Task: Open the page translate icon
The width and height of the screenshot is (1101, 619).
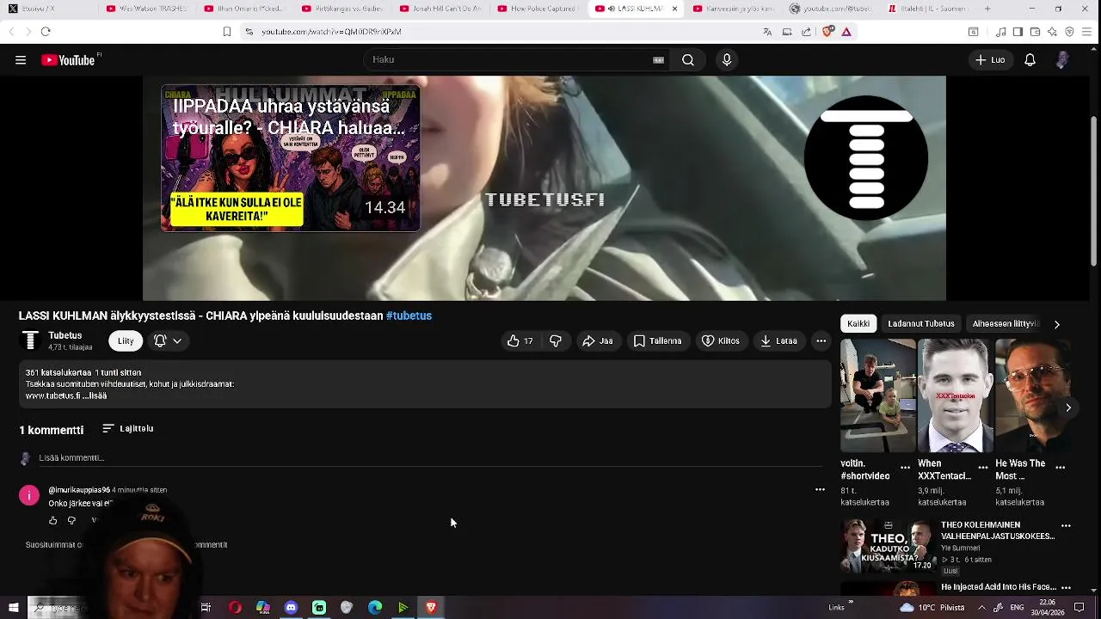Action: pyautogui.click(x=767, y=32)
